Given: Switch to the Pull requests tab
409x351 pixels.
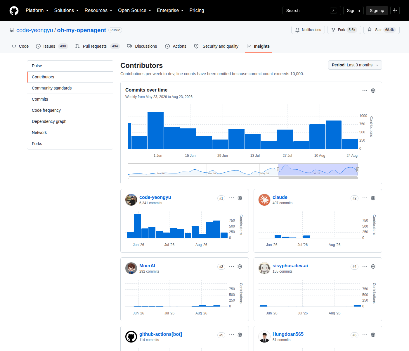Looking at the screenshot, I should (x=97, y=46).
